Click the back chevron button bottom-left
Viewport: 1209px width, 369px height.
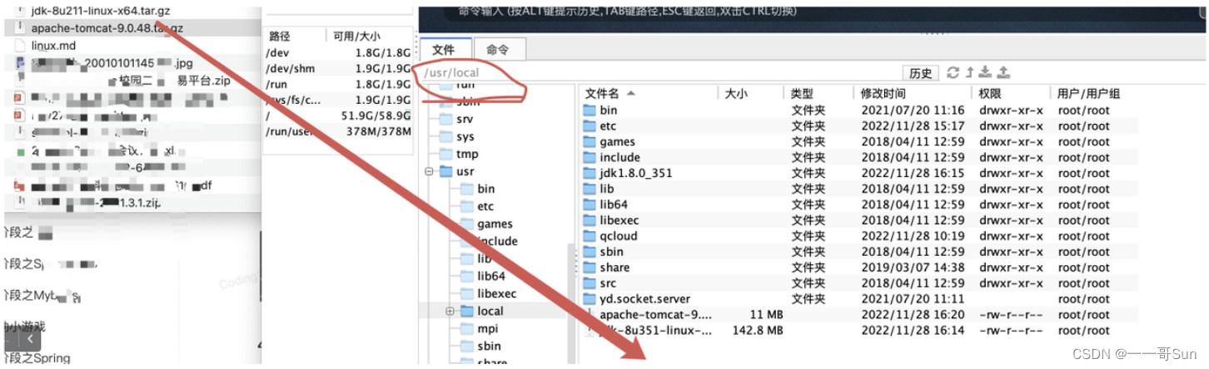point(31,339)
